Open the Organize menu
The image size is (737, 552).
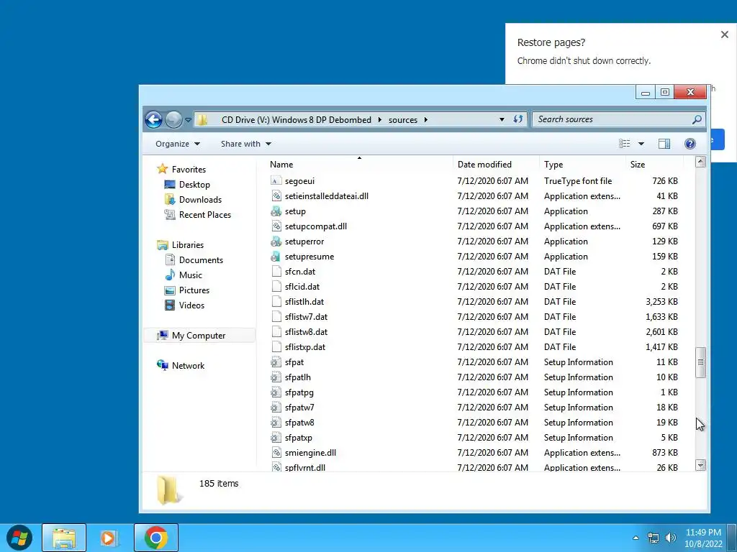(x=177, y=144)
